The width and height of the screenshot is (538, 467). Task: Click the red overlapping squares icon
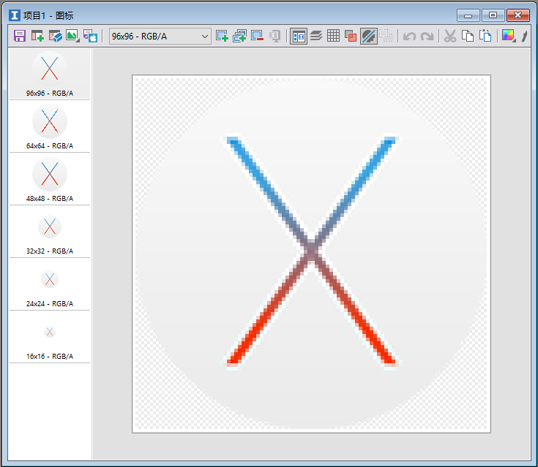[351, 36]
